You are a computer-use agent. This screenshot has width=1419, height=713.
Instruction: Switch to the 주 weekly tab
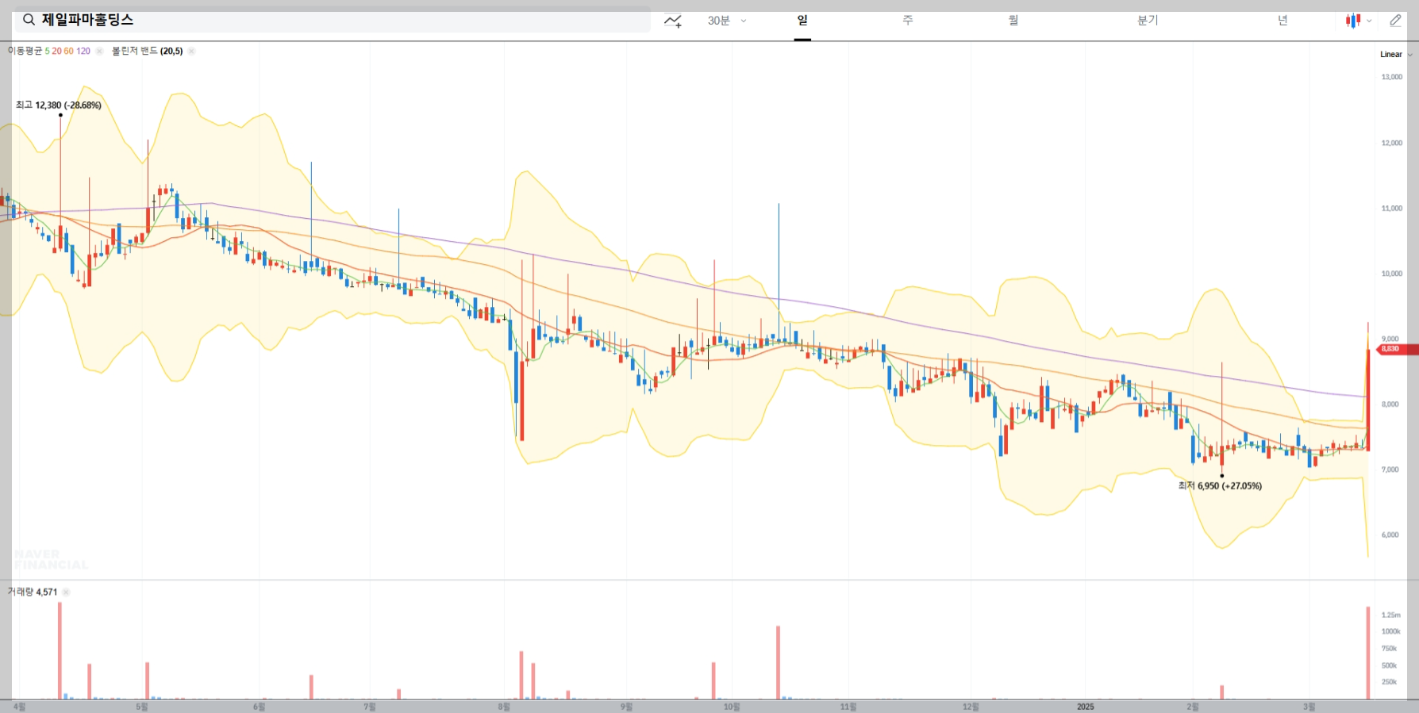(908, 21)
